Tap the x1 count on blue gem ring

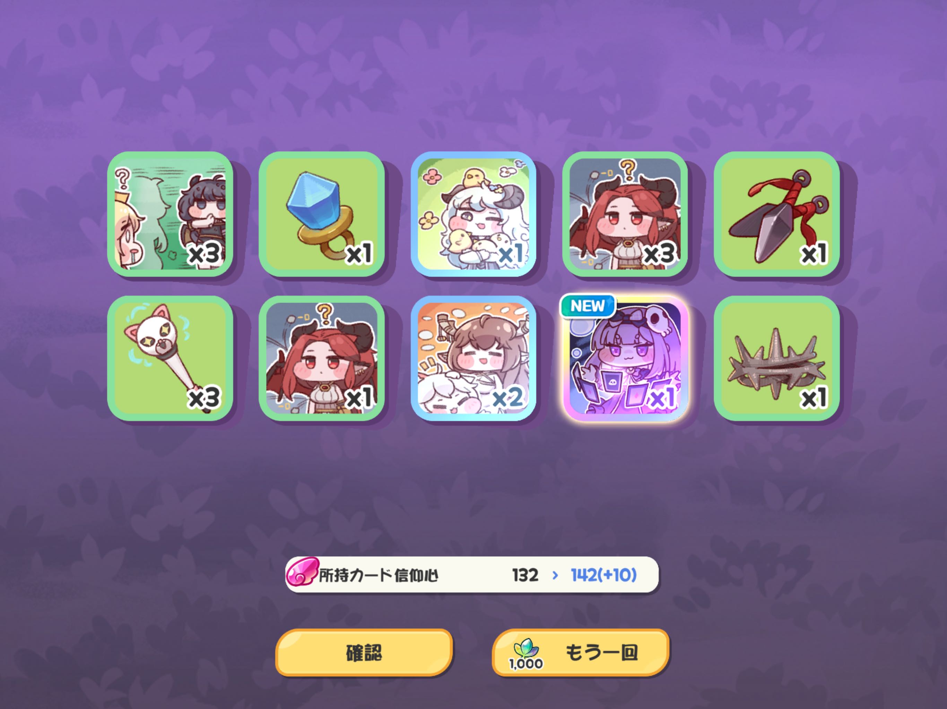click(x=359, y=253)
